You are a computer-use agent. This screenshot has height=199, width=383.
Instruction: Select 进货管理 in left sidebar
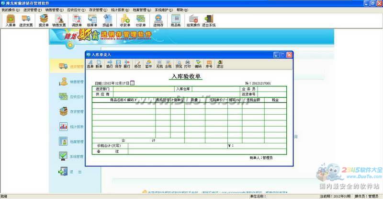(x=71, y=66)
